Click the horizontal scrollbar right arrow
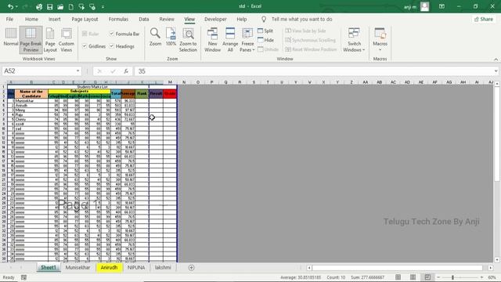501x282 pixels. 491,268
